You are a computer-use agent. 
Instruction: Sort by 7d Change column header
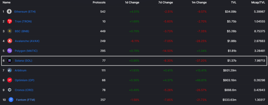(166, 3)
